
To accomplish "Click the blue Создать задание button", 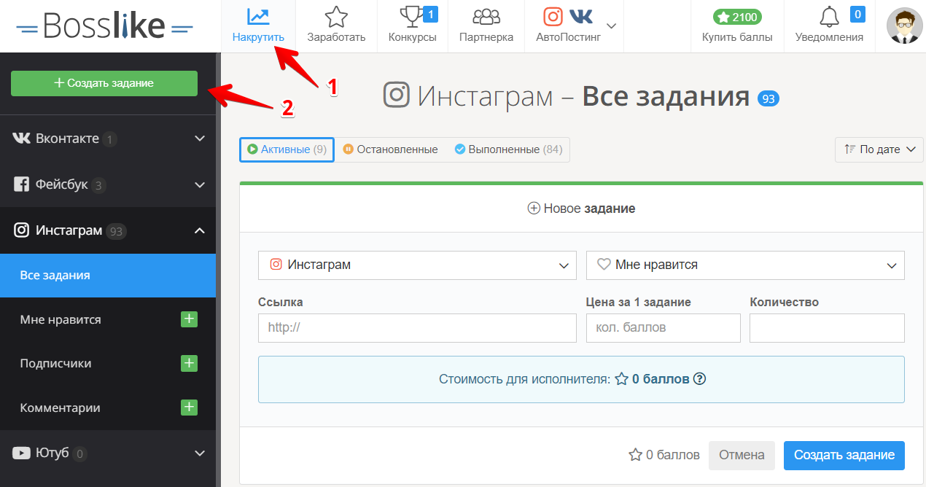I will click(844, 455).
